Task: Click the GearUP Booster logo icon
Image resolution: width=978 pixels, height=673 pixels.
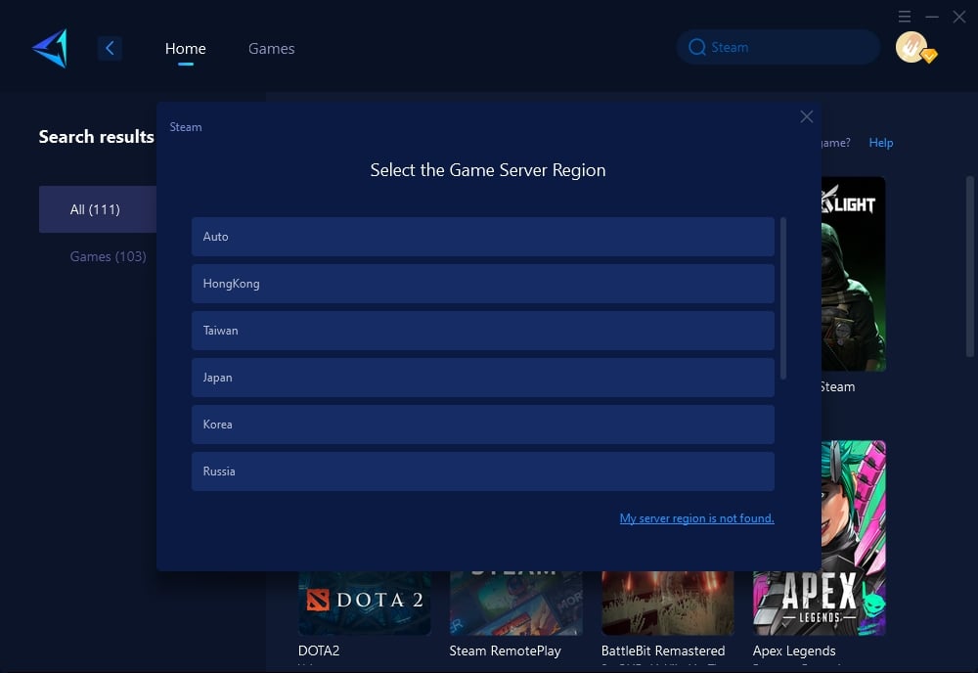Action: pyautogui.click(x=50, y=48)
